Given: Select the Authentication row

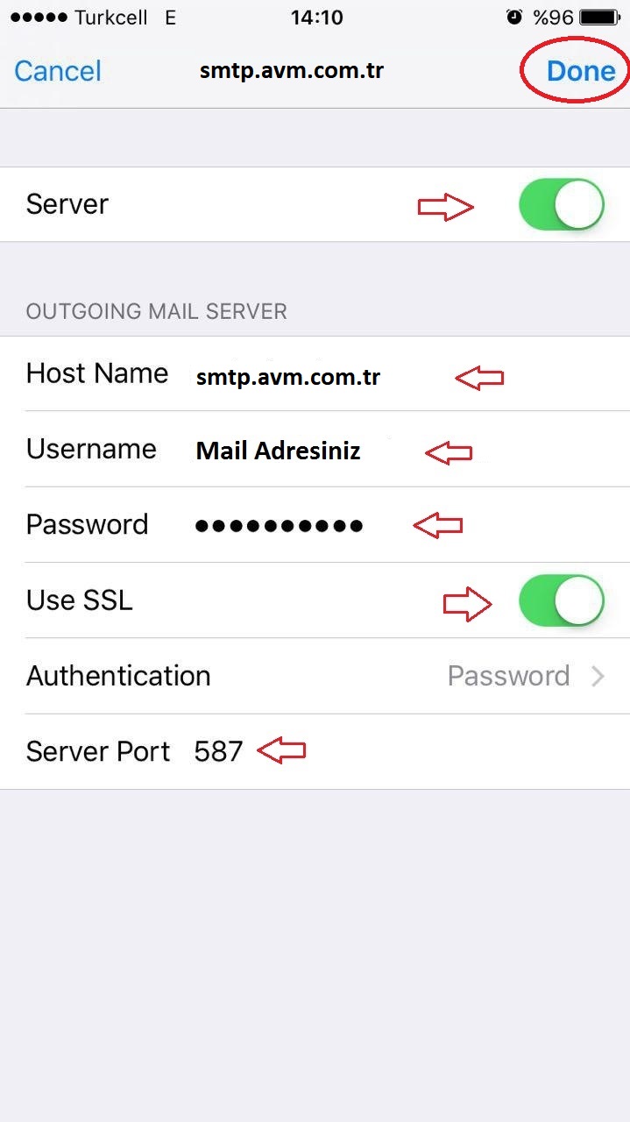Looking at the screenshot, I should 315,676.
